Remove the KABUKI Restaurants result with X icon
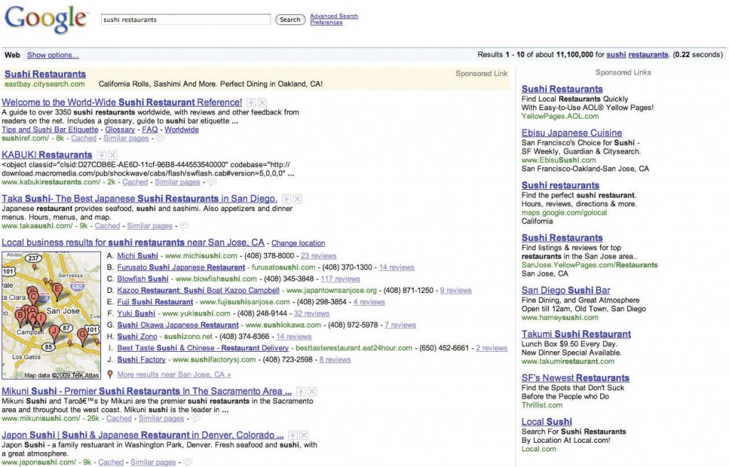729x467 pixels. [x=112, y=155]
